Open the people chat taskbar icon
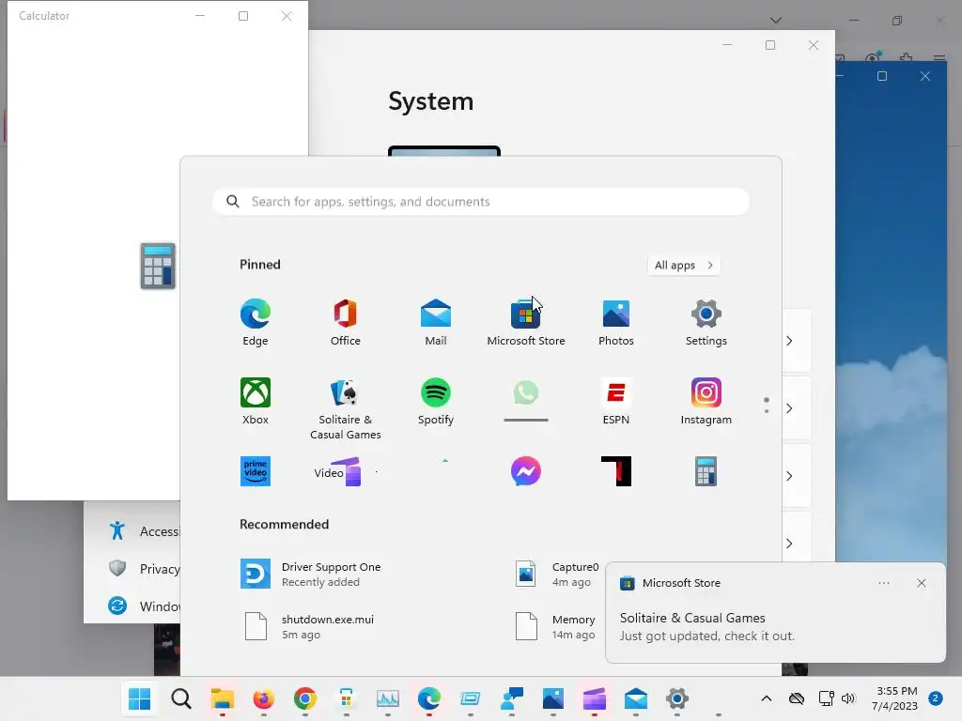The image size is (962, 721). [512, 698]
